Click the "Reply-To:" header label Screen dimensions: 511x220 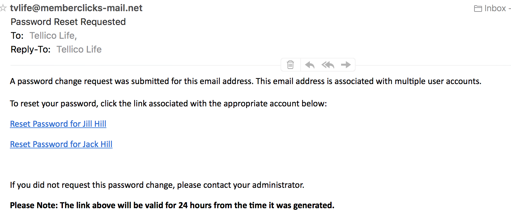31,49
